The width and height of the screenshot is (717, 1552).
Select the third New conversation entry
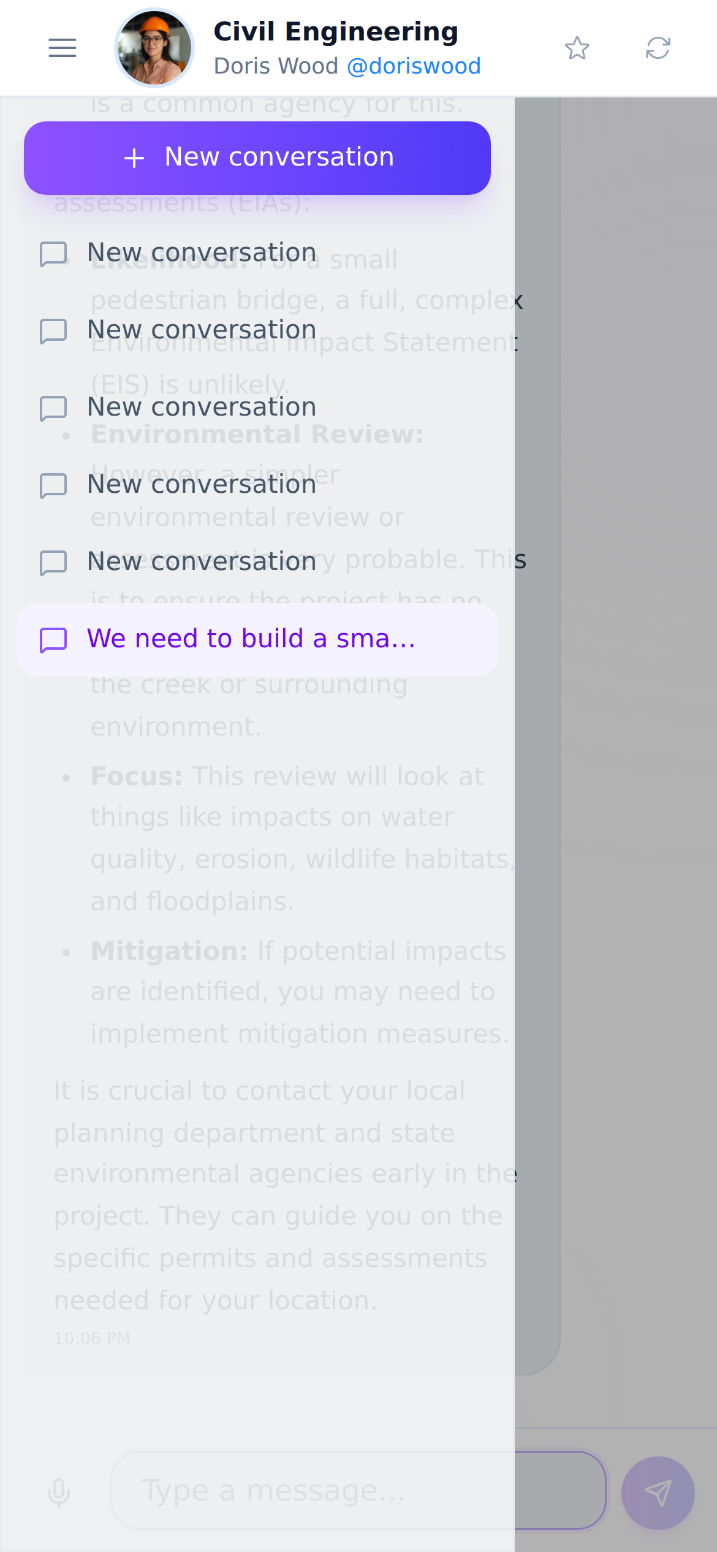pos(257,408)
